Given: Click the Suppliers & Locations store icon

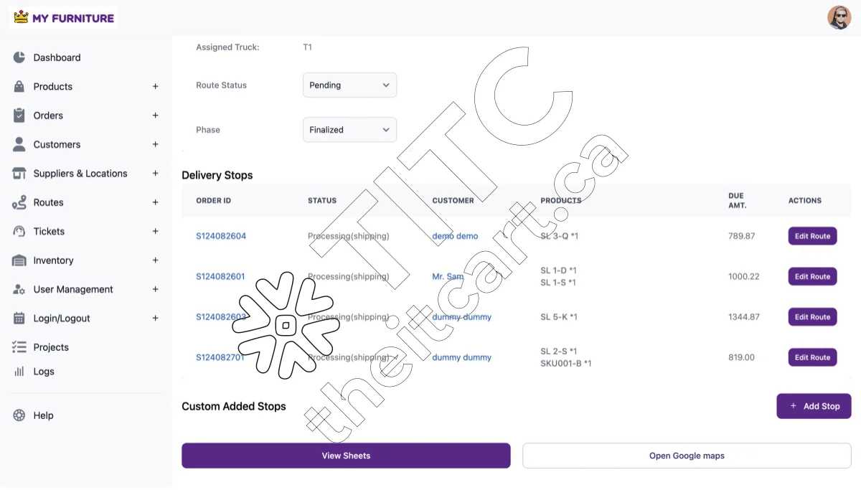Looking at the screenshot, I should tap(19, 174).
